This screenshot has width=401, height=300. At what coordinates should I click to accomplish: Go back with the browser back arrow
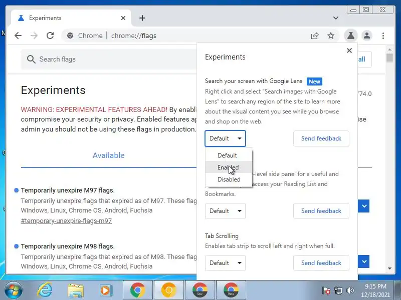(x=18, y=35)
